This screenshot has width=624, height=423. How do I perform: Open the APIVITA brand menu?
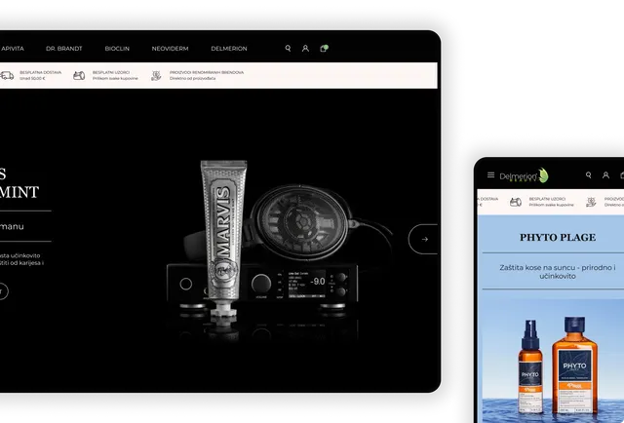(x=13, y=49)
